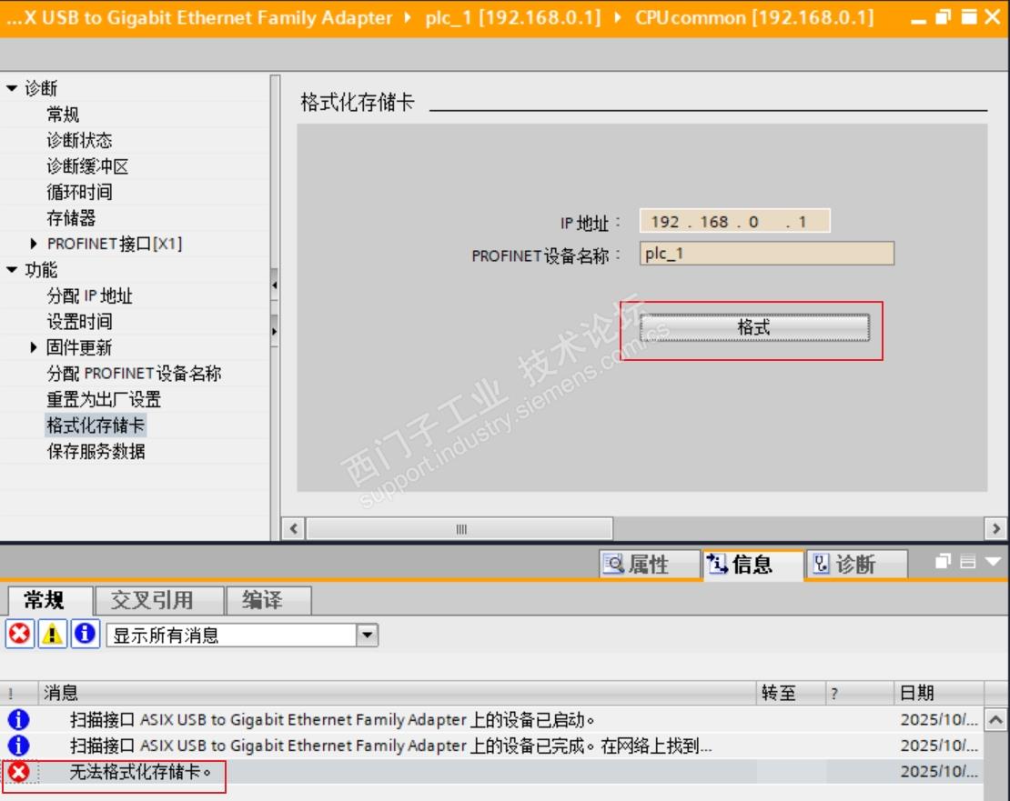Click the 日期 column header
Viewport: 1010px width, 801px height.
(x=938, y=693)
